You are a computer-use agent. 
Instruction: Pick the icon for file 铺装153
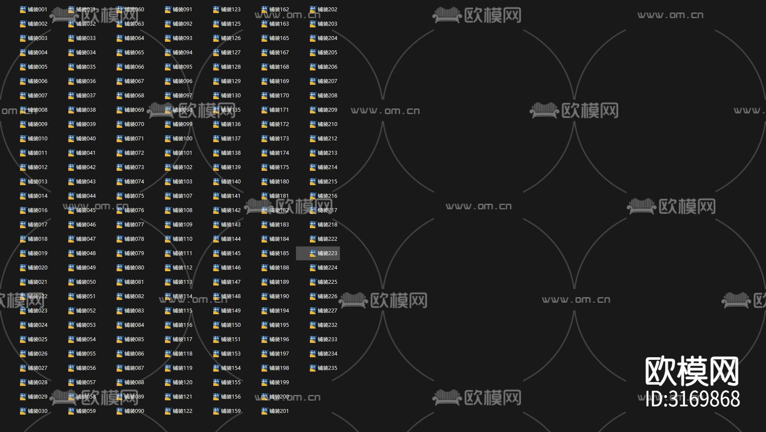tap(216, 354)
